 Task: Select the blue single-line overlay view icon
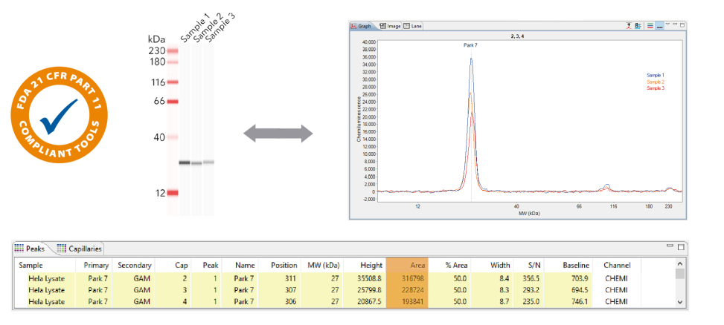click(x=659, y=25)
